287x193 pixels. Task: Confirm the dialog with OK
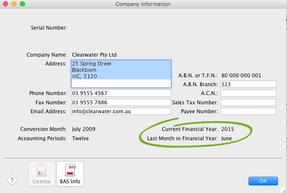coord(263,181)
